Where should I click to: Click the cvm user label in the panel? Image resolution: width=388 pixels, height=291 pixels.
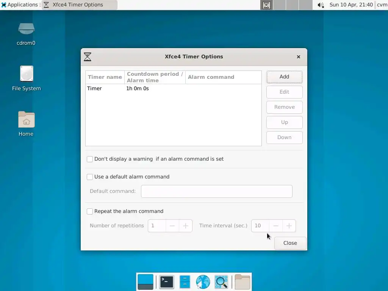[x=382, y=5]
